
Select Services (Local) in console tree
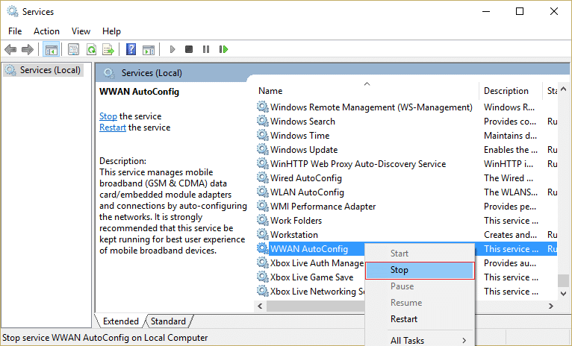point(50,70)
